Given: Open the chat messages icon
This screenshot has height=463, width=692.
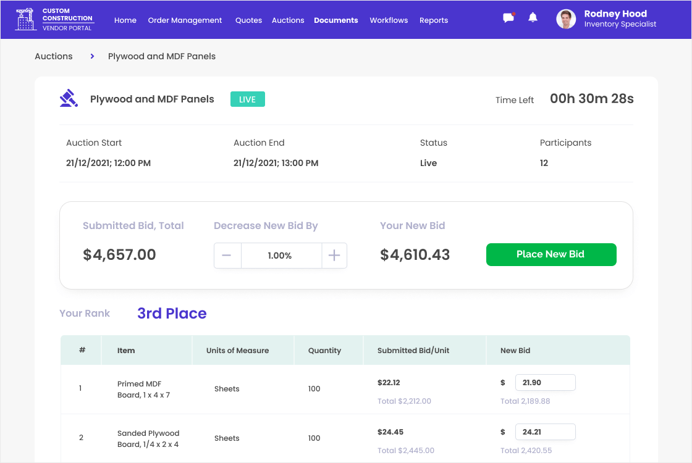Looking at the screenshot, I should (x=508, y=18).
